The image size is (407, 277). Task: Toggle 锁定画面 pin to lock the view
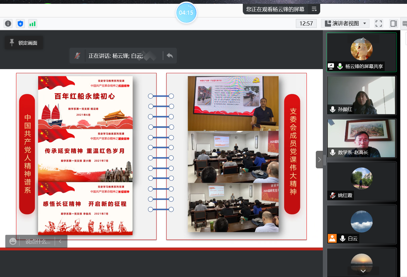[24, 43]
